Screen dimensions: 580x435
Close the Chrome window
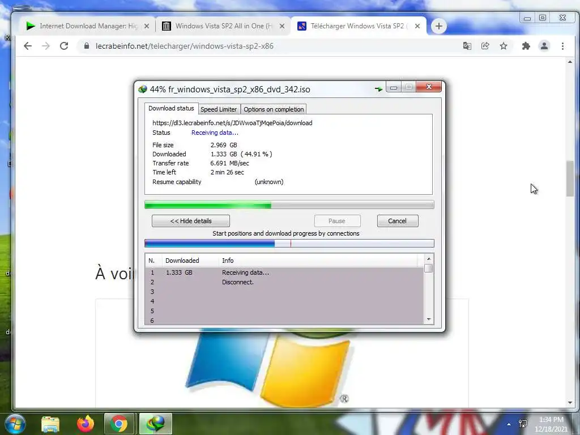(x=562, y=18)
